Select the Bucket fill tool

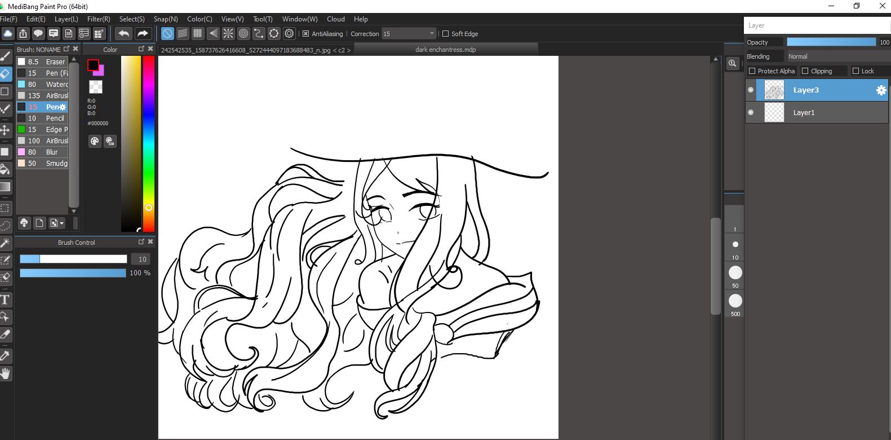[5, 169]
